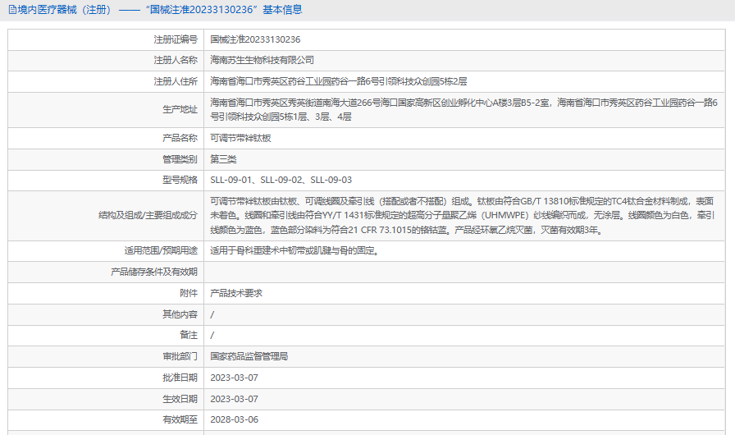Select the registration number 国械注准20233130236 value
Viewport: 735px width, 435px height.
[x=255, y=39]
